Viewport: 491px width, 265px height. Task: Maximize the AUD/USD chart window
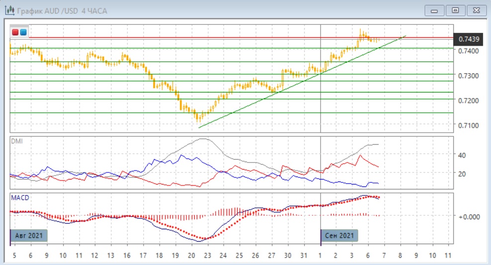pyautogui.click(x=455, y=10)
